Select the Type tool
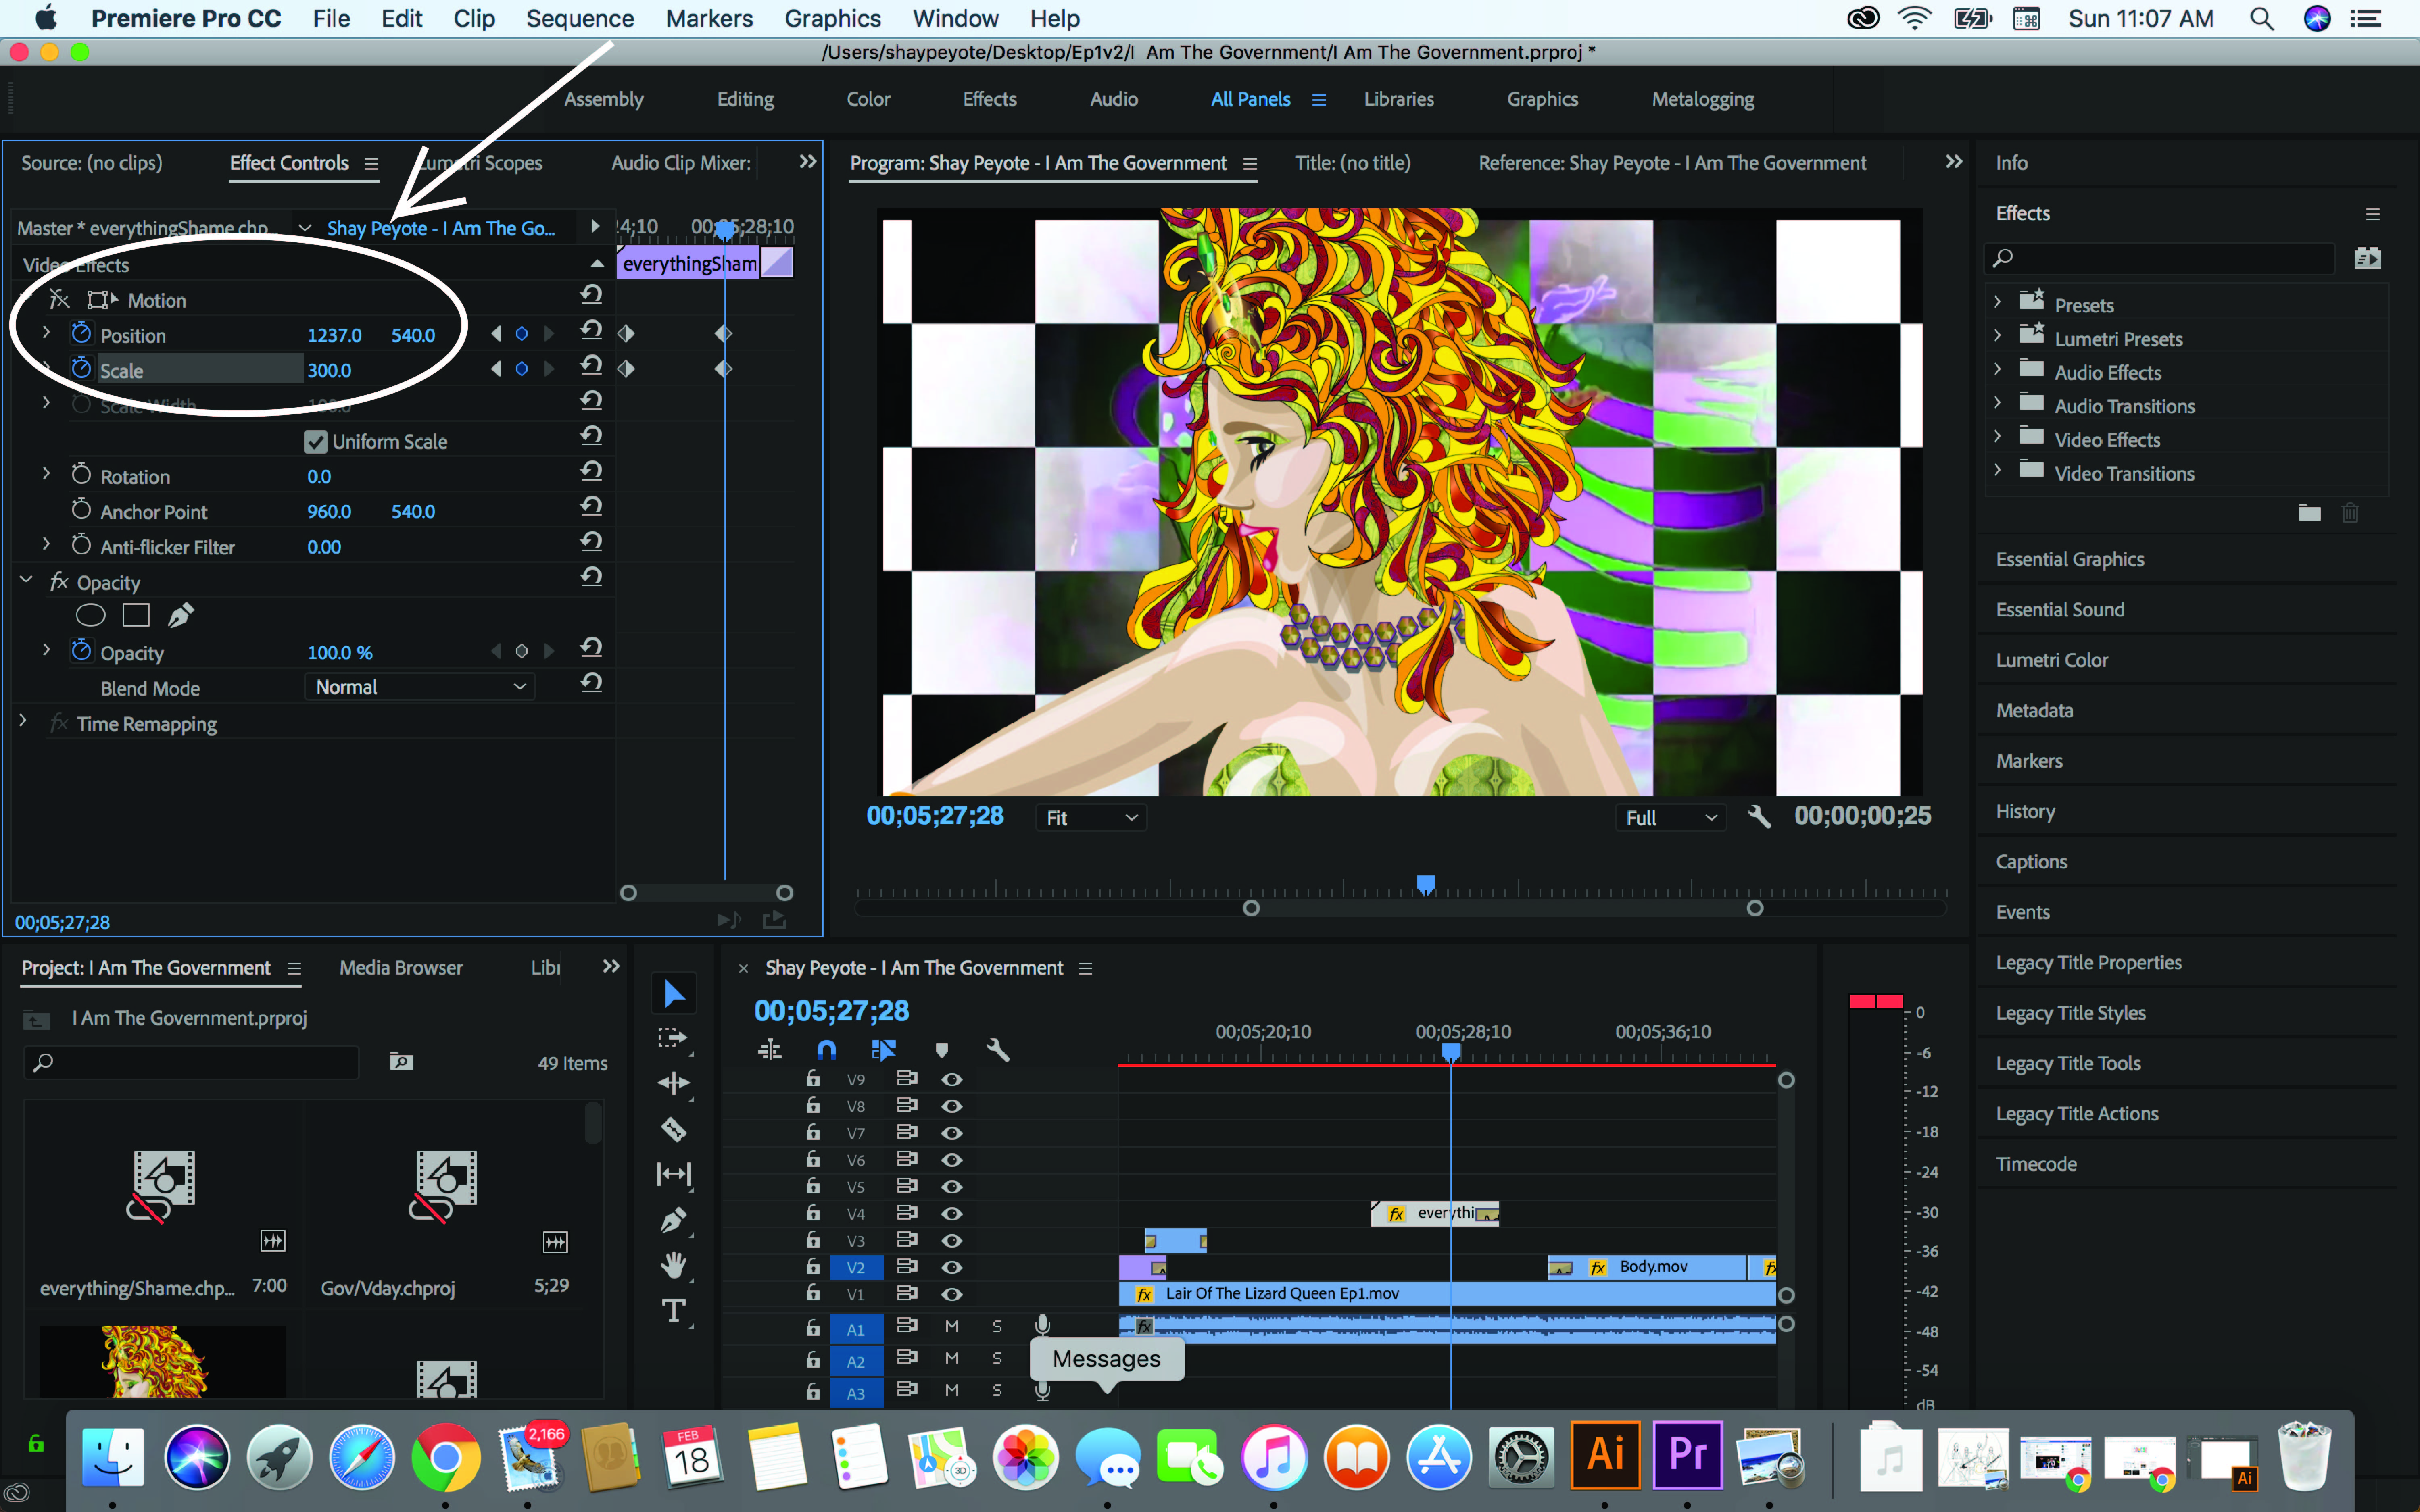Screen dimensions: 2420x1512 click(x=673, y=1310)
